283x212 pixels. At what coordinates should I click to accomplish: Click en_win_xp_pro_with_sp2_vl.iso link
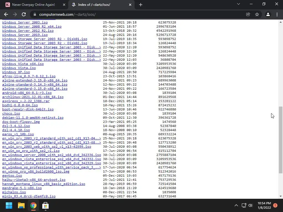31,151
